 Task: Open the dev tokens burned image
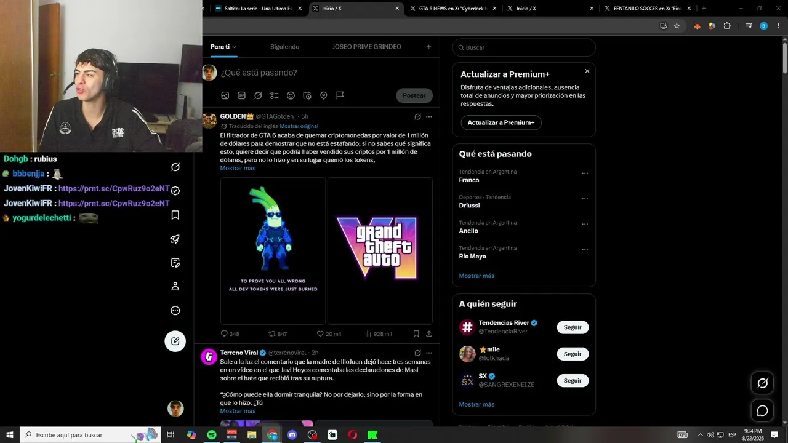(273, 251)
